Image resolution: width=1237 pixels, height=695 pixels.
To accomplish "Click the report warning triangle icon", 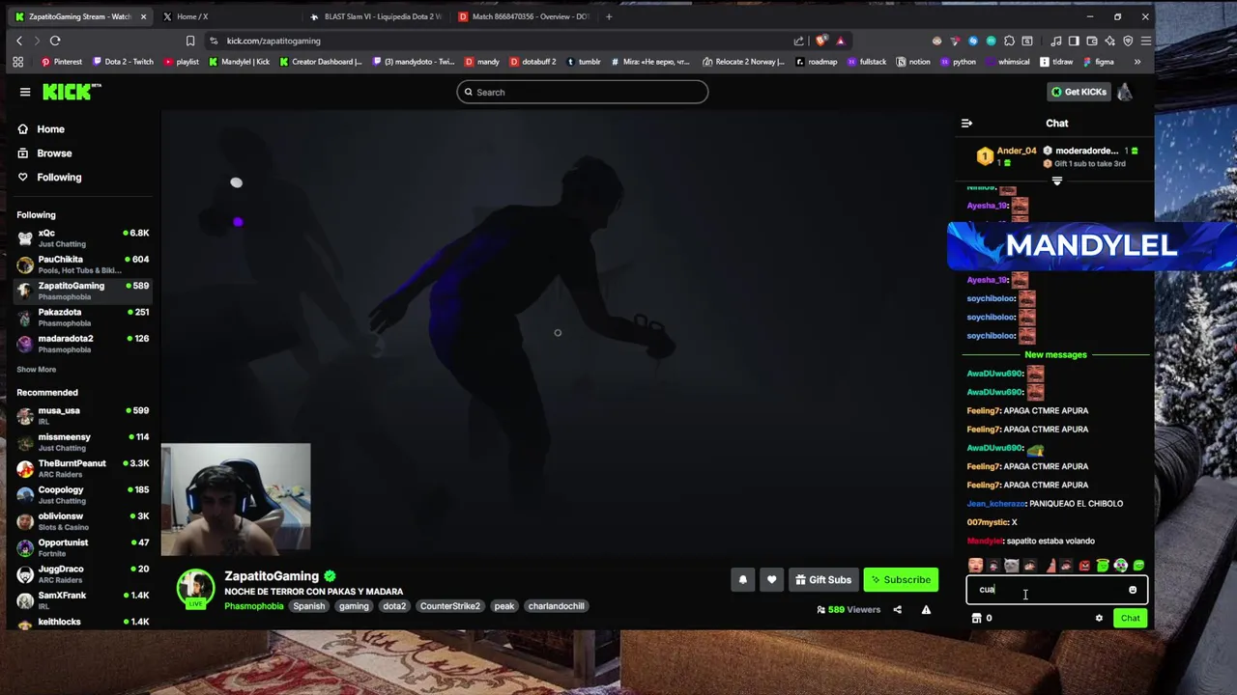I will pos(926,610).
